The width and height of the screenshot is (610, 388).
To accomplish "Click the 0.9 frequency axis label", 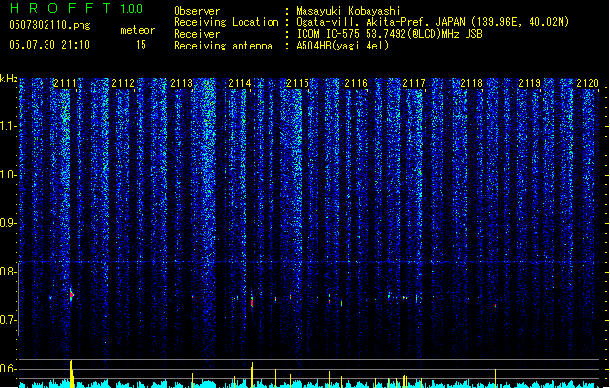I will pos(9,223).
